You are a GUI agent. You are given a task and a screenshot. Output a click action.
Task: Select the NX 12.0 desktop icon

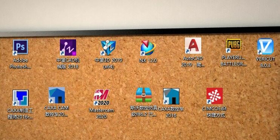(x=148, y=48)
